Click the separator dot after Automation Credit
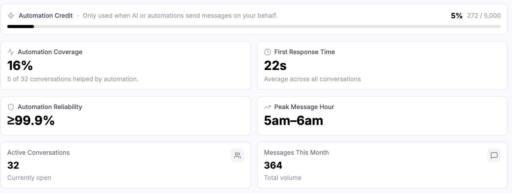The height and width of the screenshot is (193, 512). click(78, 16)
